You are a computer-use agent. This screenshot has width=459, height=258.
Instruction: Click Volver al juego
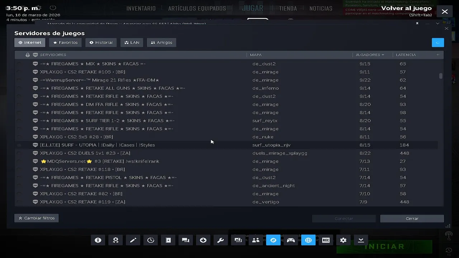coord(406,8)
